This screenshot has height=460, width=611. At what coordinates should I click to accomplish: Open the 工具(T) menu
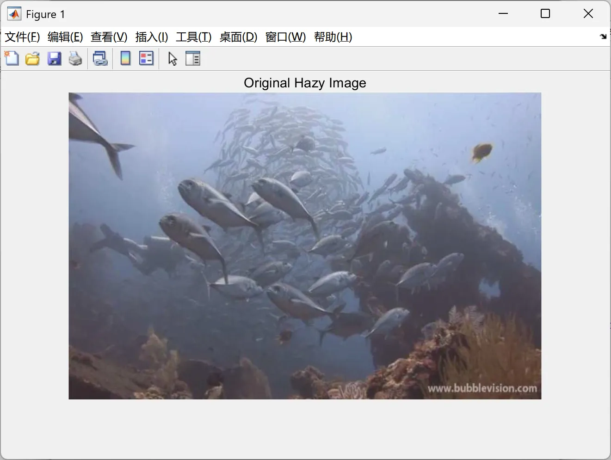[194, 37]
